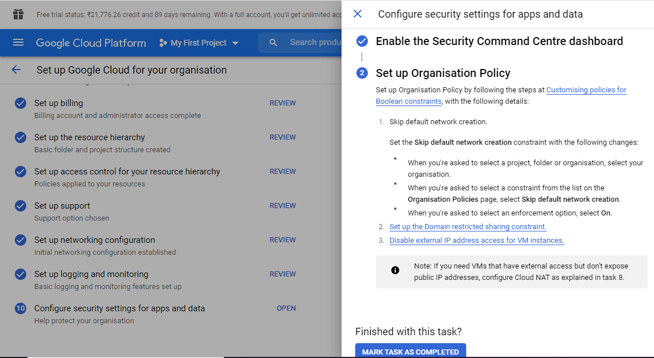
Task: Click 'Skip default network creation.' list item
Action: coord(438,121)
